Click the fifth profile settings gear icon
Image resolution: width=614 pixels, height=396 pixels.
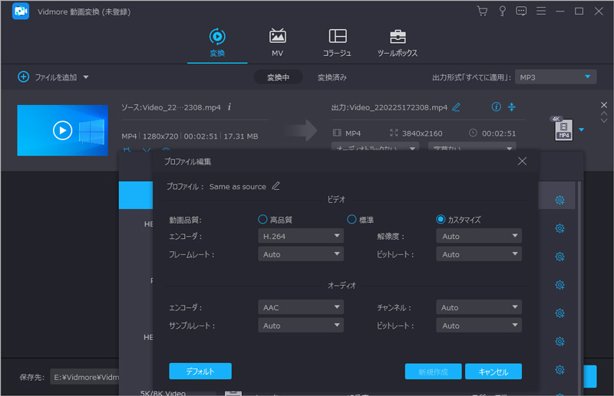560,313
